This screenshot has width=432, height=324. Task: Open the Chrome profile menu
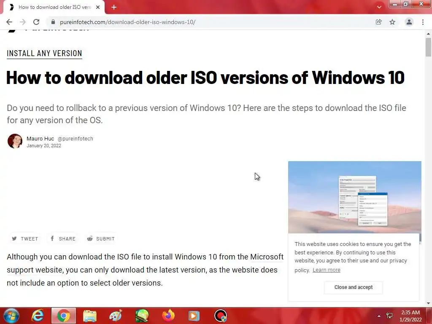coord(409,22)
